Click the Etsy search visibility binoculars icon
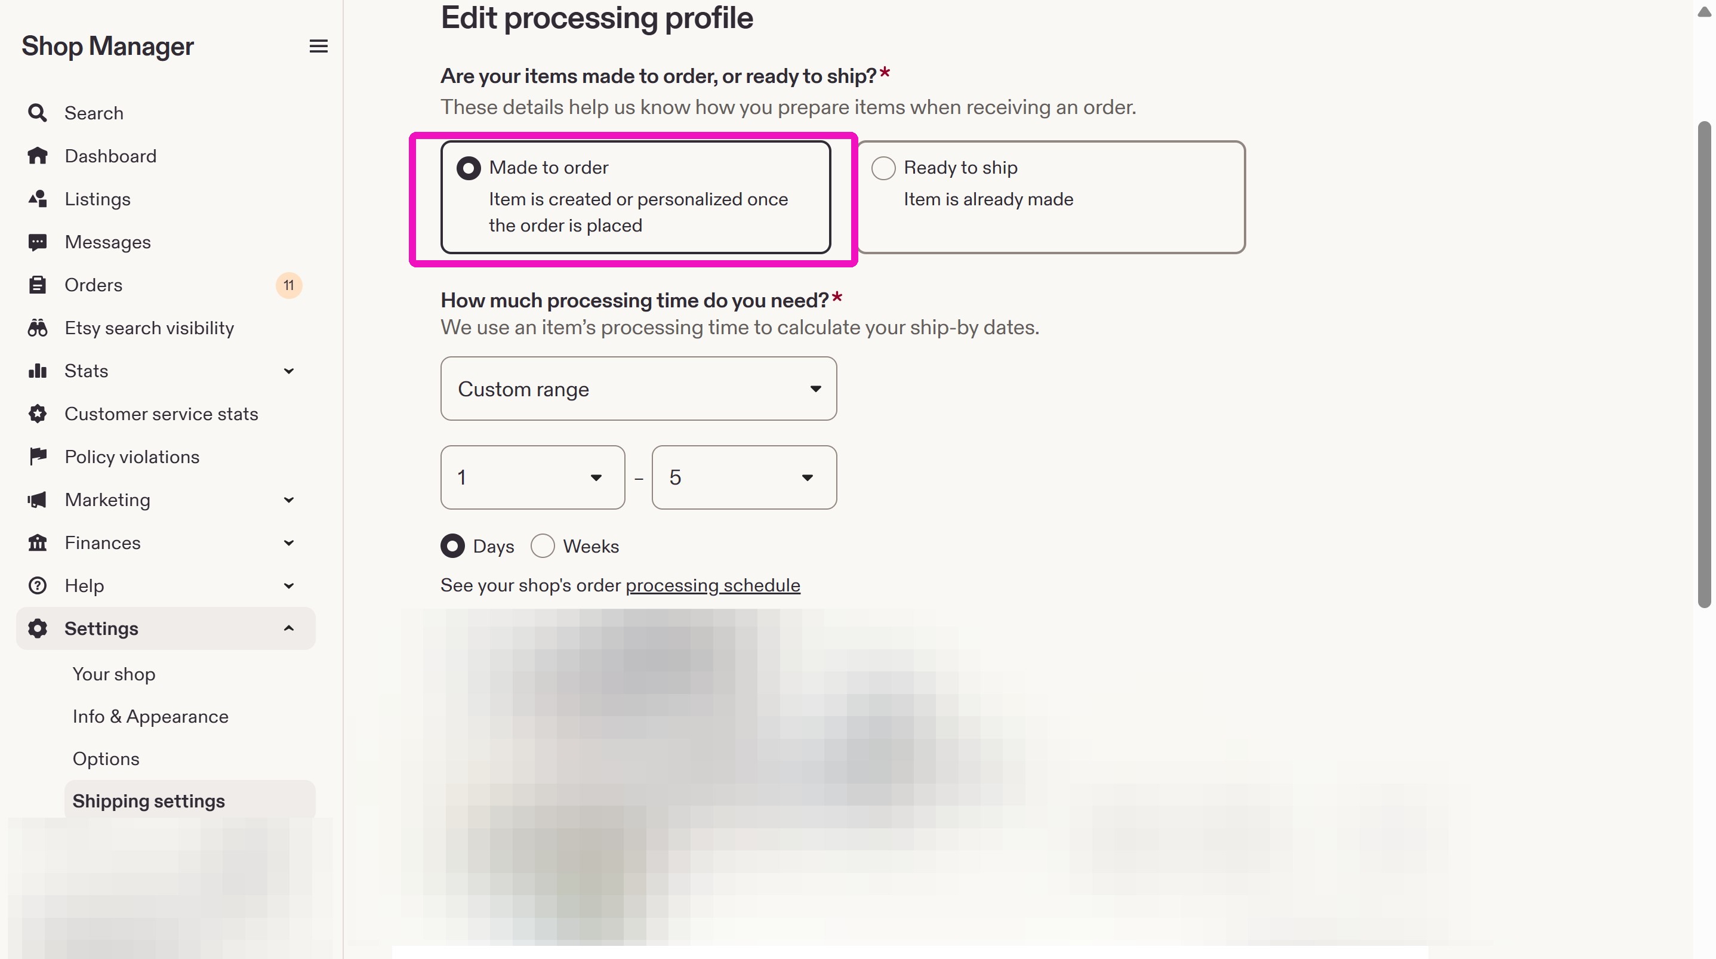1716x959 pixels. [37, 328]
